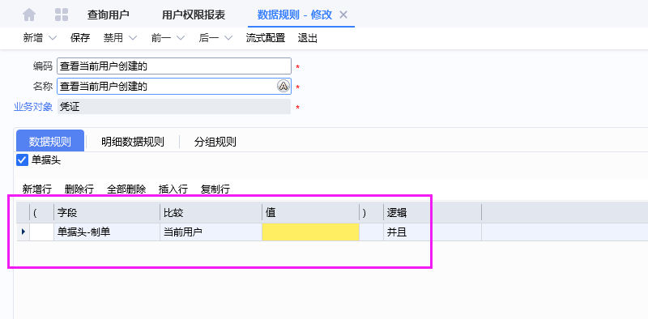Select the 数据规则 - 修改 tab

pyautogui.click(x=295, y=15)
